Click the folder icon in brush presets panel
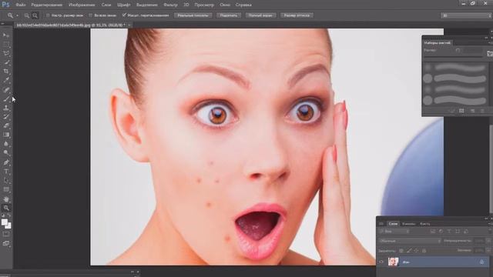Screen dimensions: 493x277 click(x=490, y=54)
